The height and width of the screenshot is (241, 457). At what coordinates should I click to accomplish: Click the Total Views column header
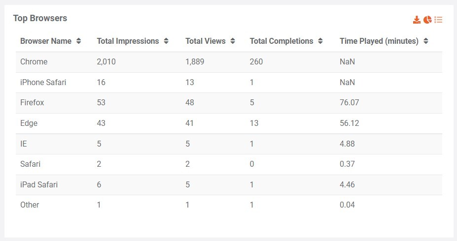[206, 41]
